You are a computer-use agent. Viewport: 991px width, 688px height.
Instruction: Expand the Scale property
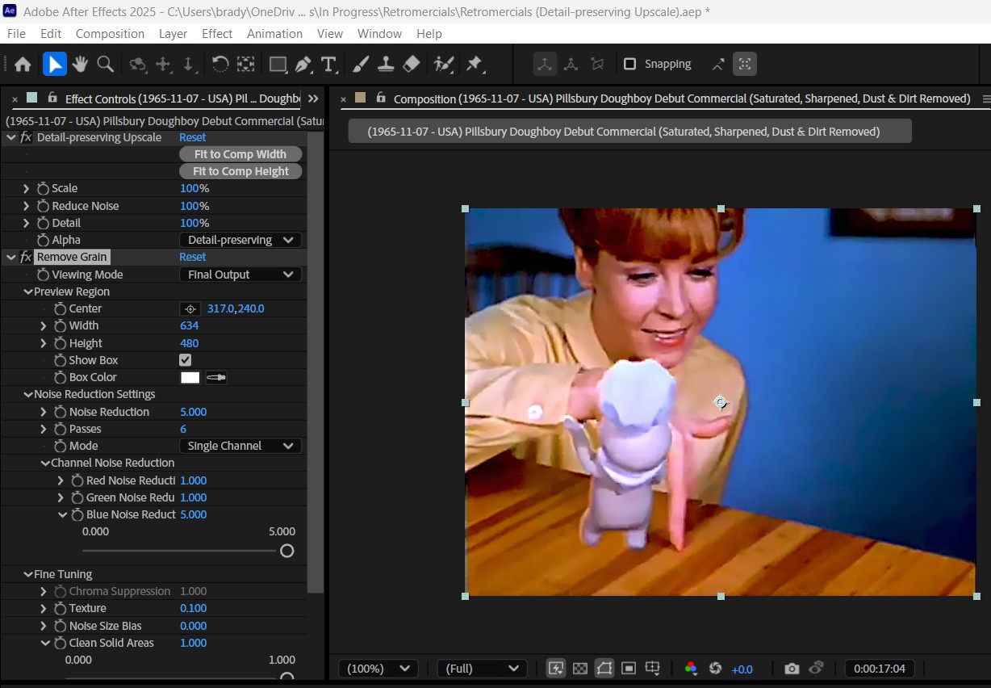click(x=27, y=188)
